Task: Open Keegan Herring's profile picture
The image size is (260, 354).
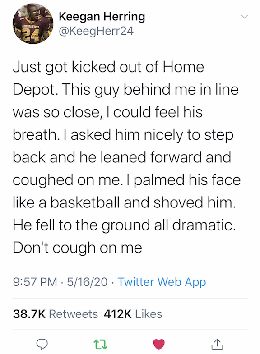Action: pos(33,24)
